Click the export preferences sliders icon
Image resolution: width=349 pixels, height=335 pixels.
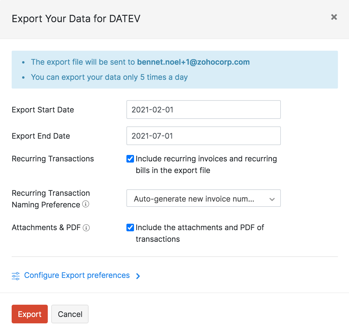pos(16,276)
